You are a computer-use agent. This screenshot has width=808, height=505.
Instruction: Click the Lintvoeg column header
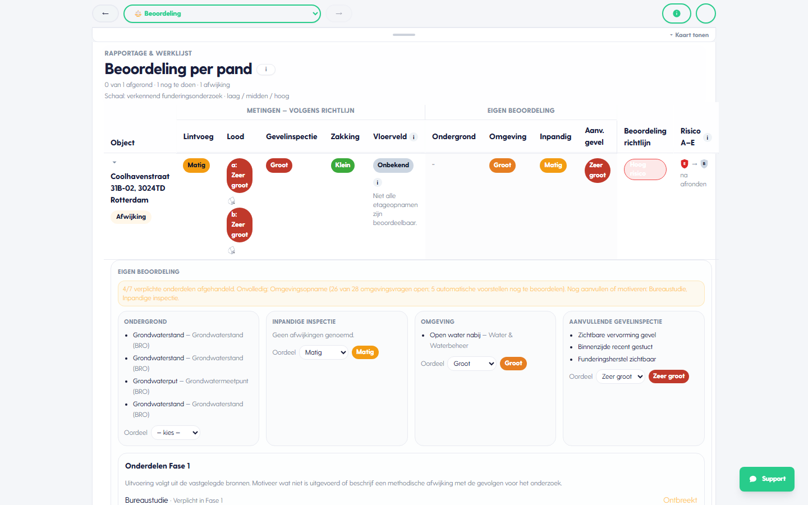pos(199,137)
